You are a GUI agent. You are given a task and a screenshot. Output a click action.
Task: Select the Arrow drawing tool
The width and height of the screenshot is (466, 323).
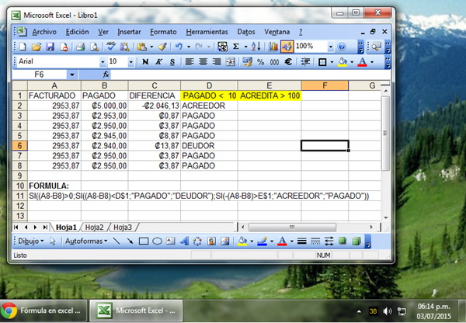point(130,241)
